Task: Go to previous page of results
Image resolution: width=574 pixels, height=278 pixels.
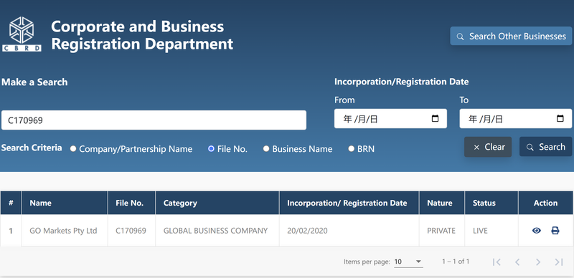Action: pos(517,262)
